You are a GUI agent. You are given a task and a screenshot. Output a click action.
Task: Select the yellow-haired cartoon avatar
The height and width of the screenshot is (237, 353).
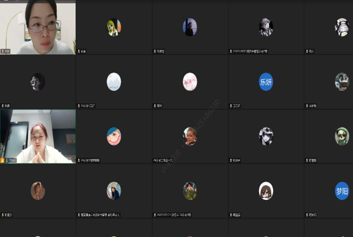(113, 27)
